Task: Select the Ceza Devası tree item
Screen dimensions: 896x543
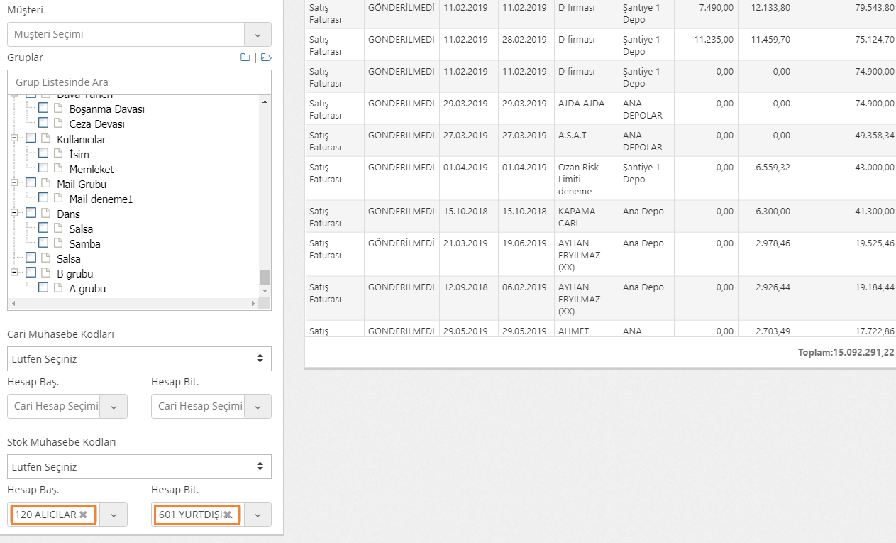Action: 96,124
